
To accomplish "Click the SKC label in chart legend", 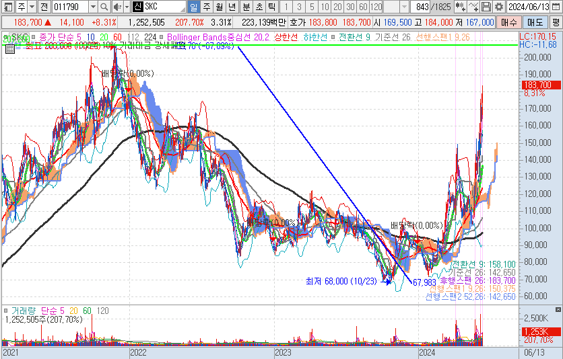I will (19, 37).
